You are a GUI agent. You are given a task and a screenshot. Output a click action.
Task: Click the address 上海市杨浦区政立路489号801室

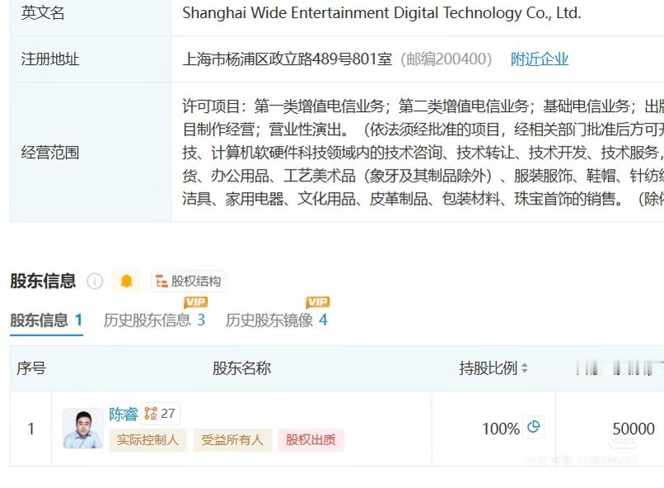pos(288,59)
